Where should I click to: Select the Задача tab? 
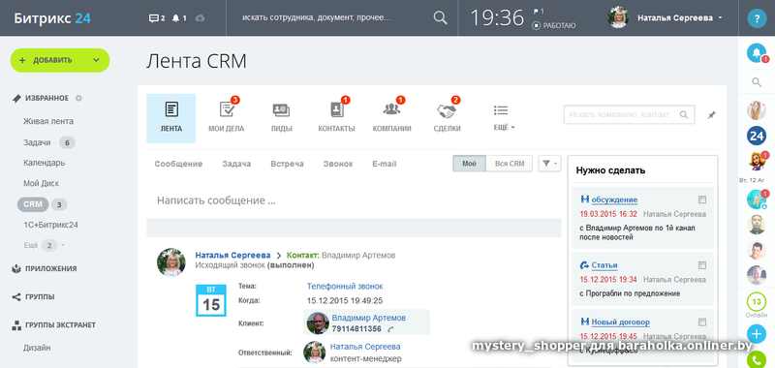[x=236, y=164]
